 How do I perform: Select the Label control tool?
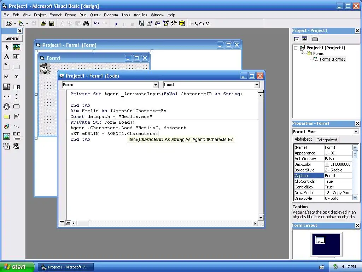click(x=7, y=57)
